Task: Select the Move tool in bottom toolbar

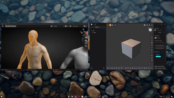Action: click(x=108, y=68)
